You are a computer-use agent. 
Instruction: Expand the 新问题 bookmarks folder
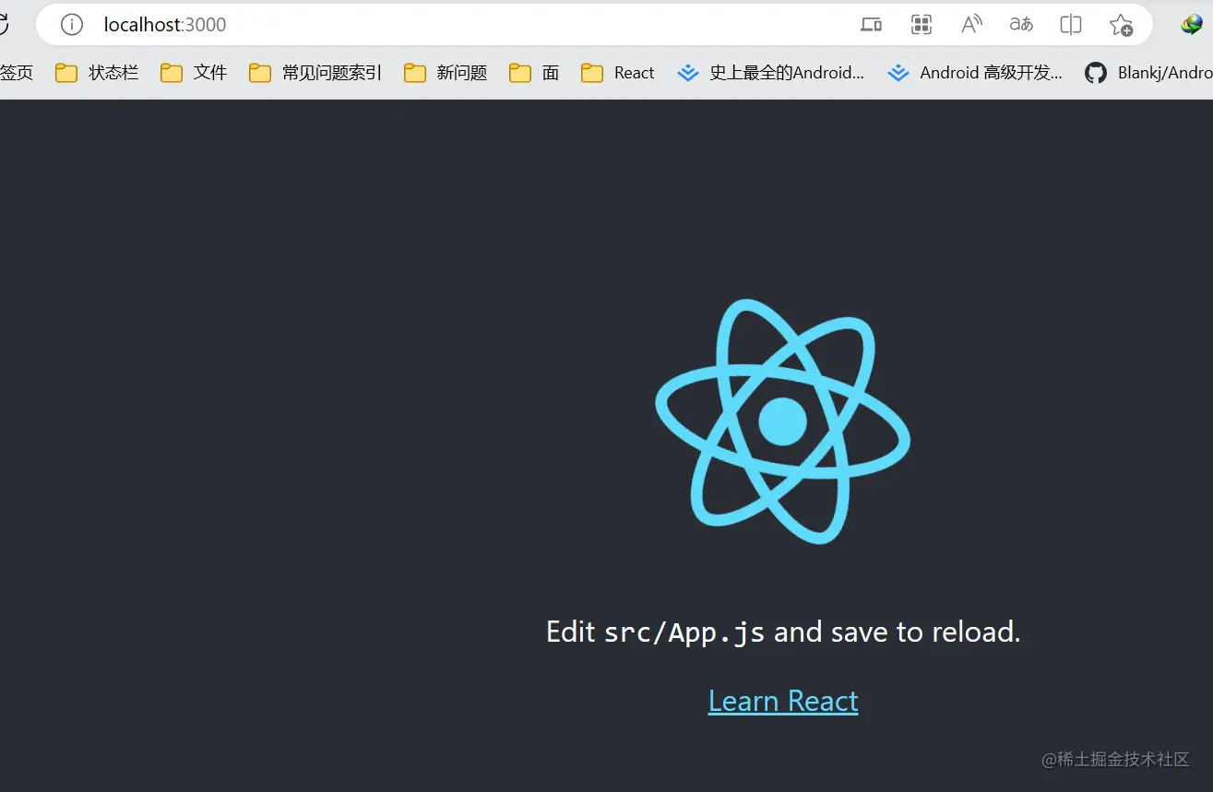[x=446, y=73]
